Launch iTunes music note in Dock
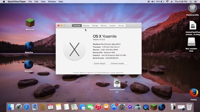 tap(98, 107)
